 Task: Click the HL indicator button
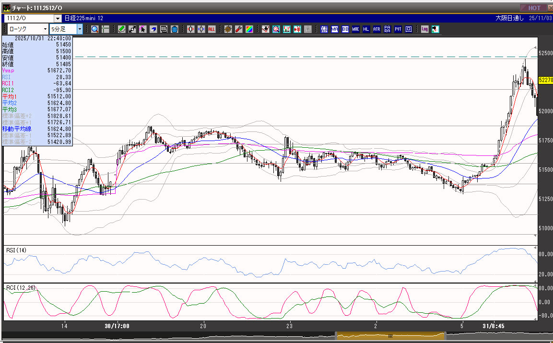pos(366,29)
